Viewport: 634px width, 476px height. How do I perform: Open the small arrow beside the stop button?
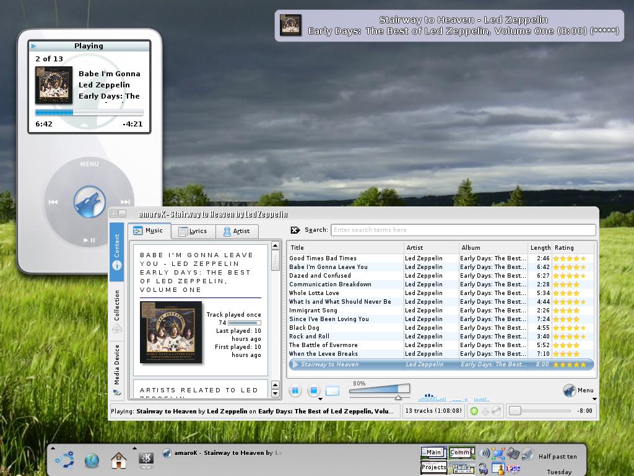[320, 399]
